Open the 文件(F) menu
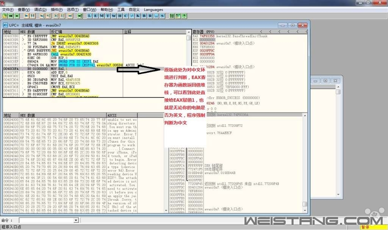The height and width of the screenshot is (230, 388). pos(8,9)
